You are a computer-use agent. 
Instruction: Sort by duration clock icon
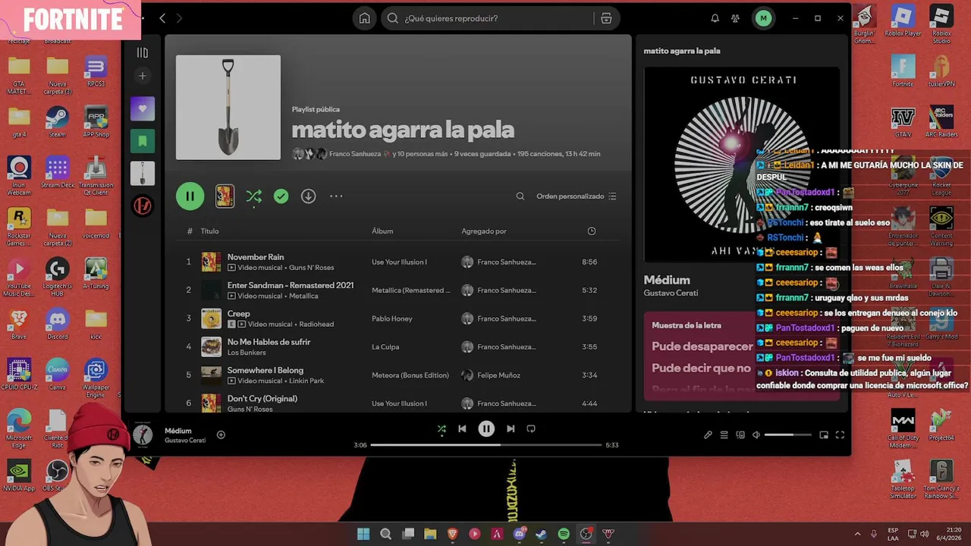pos(592,231)
